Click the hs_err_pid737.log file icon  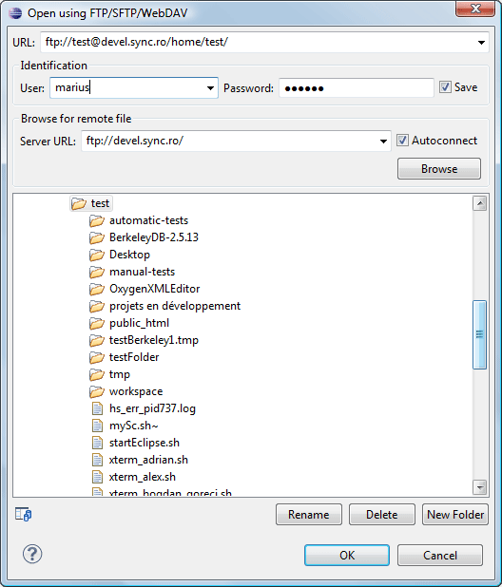(97, 408)
